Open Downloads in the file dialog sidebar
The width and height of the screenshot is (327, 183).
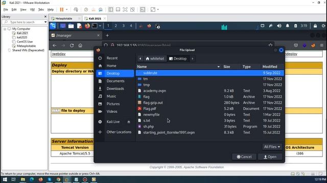(x=114, y=88)
